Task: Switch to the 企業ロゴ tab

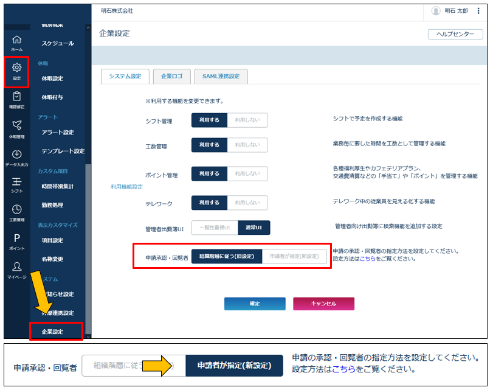Action: click(171, 76)
